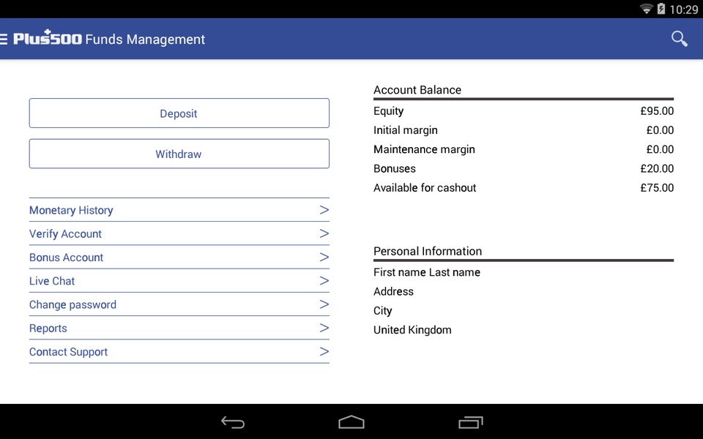Screen dimensions: 703x439
Task: Expand the Contact Support chevron
Action: (x=324, y=351)
